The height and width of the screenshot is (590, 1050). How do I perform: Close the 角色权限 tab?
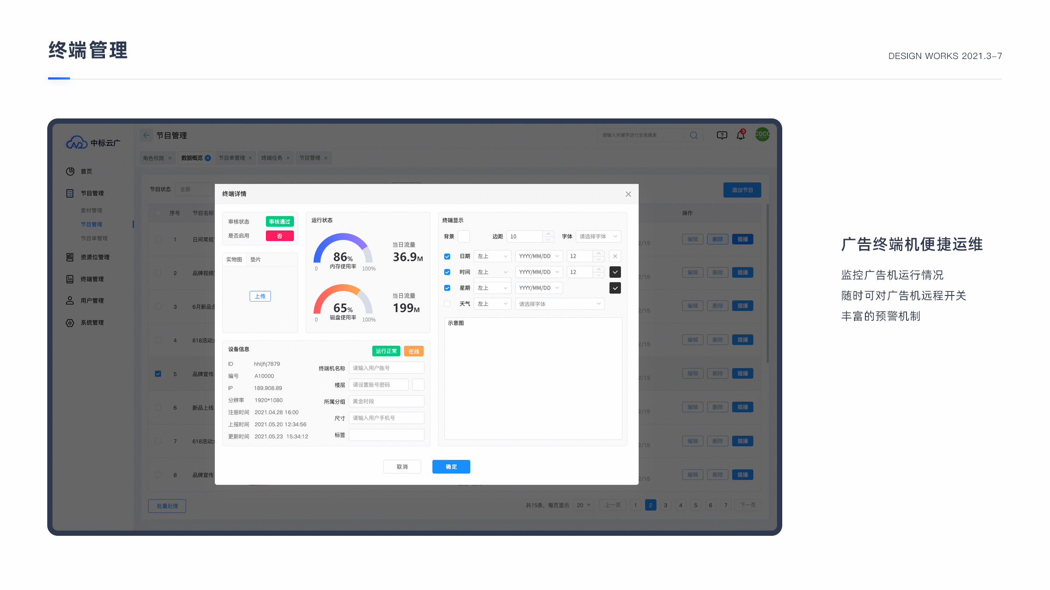tap(170, 158)
